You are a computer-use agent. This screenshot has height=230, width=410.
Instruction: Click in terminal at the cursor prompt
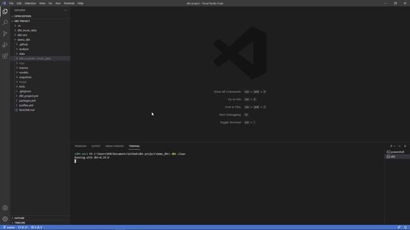click(76, 161)
